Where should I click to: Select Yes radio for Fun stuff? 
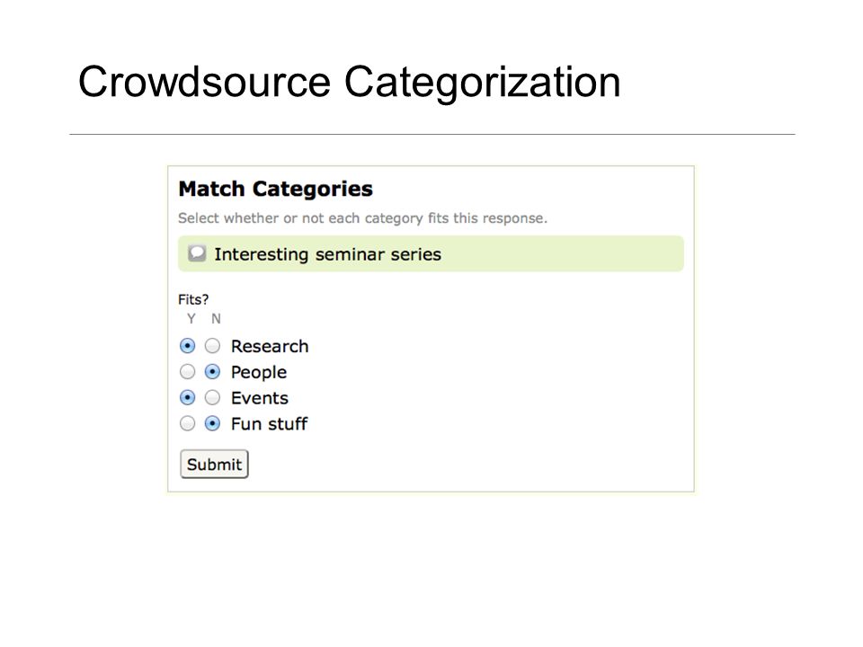188,423
